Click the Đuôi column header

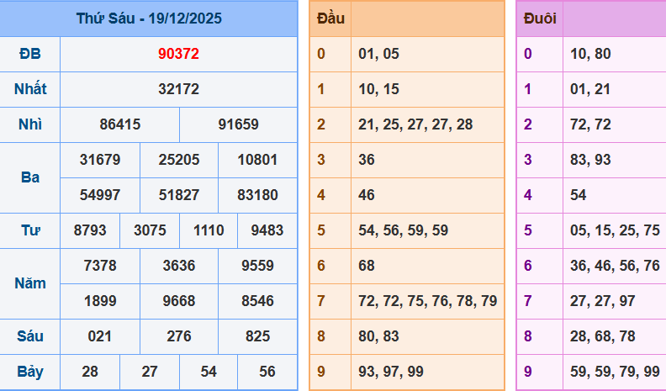540,18
